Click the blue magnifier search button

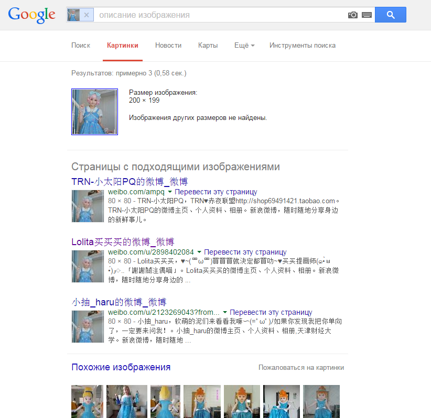(390, 15)
